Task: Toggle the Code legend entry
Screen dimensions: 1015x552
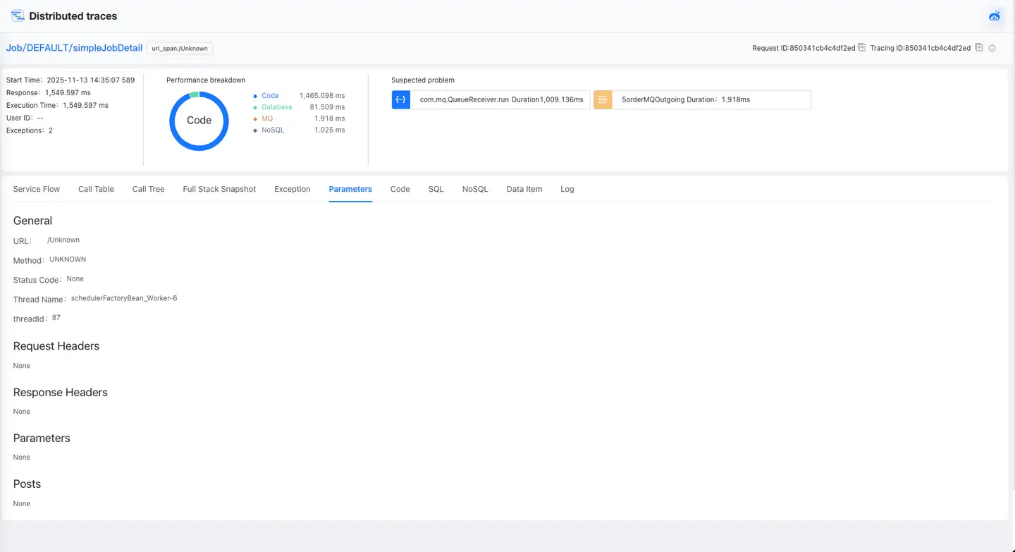Action: (270, 96)
